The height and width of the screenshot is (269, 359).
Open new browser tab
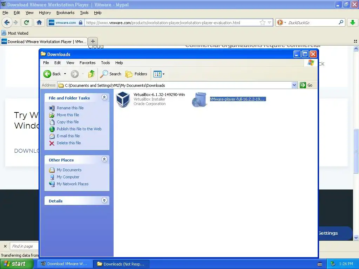93,41
